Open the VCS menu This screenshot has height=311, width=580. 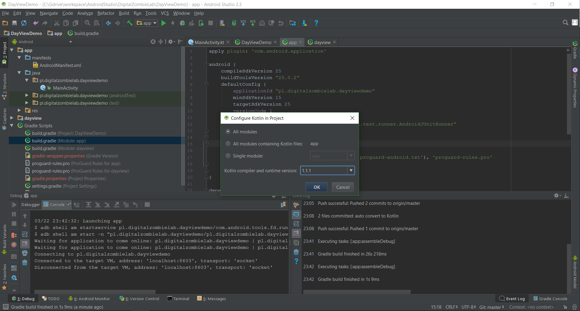165,13
